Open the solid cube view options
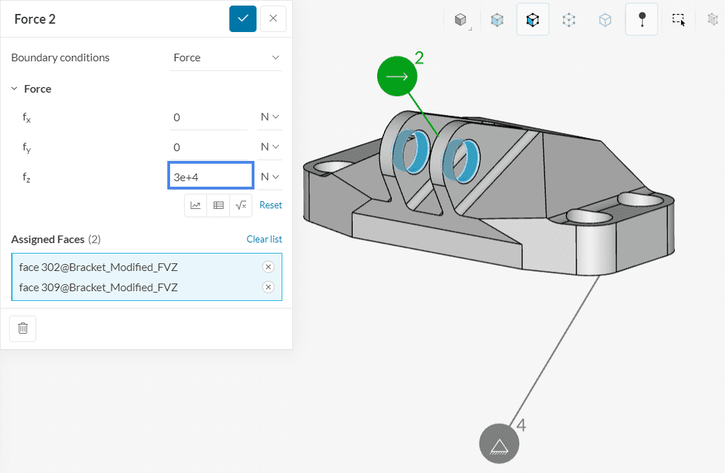The image size is (725, 473). (460, 20)
